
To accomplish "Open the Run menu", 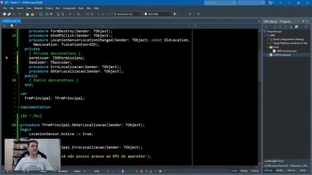I will click(x=58, y=8).
